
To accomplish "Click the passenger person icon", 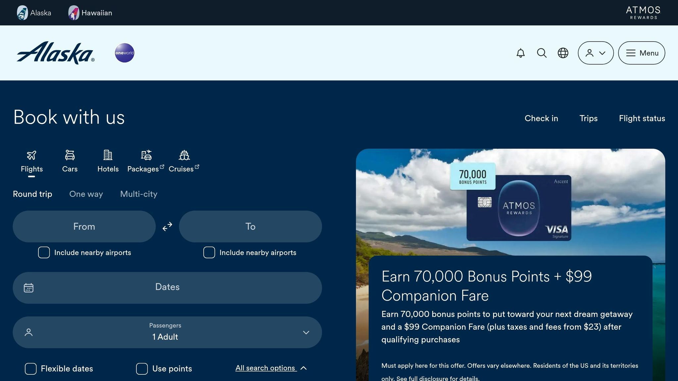I will click(28, 332).
